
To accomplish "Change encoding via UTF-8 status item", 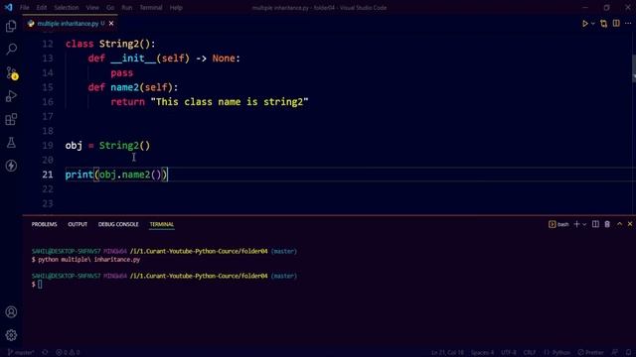I will click(509, 353).
